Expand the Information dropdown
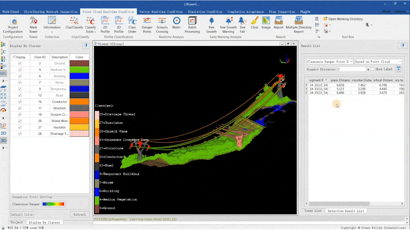The height and width of the screenshot is (230, 410). [52, 25]
